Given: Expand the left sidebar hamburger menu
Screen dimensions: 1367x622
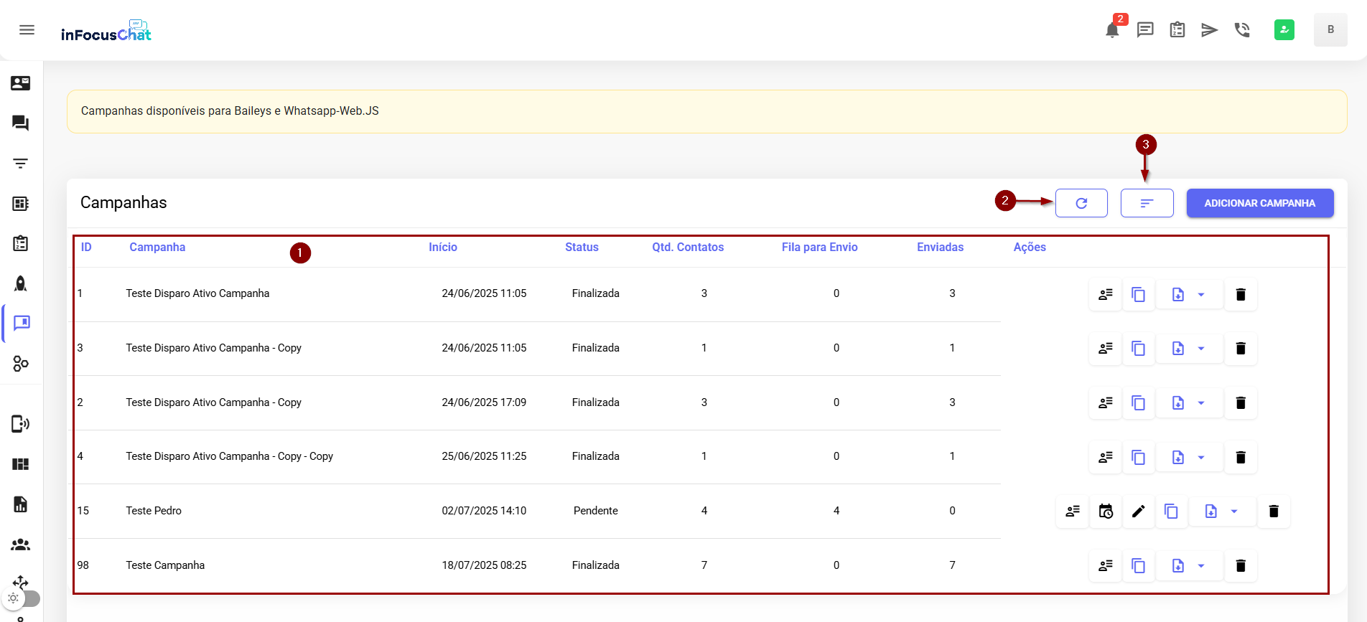Looking at the screenshot, I should (27, 30).
